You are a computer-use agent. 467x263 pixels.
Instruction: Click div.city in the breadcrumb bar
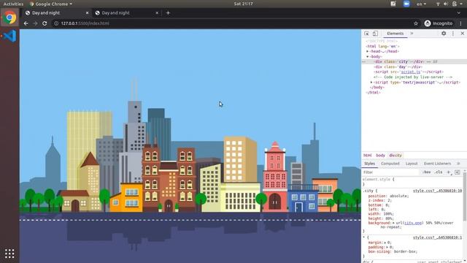[x=395, y=156]
